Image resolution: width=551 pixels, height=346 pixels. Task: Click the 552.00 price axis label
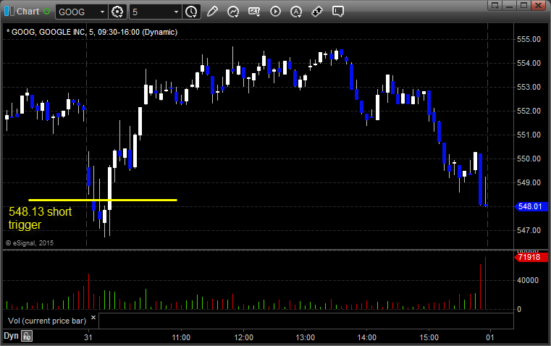[x=529, y=111]
